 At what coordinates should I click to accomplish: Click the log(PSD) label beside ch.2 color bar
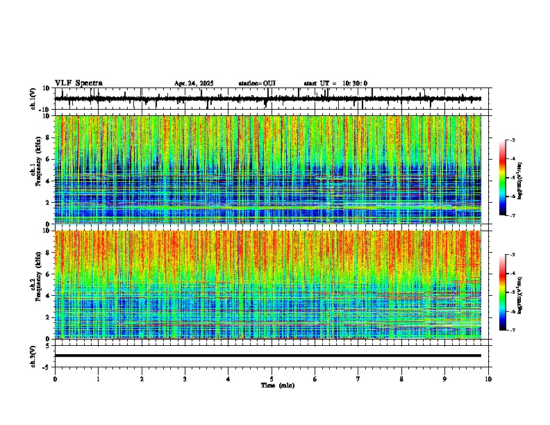coord(520,295)
